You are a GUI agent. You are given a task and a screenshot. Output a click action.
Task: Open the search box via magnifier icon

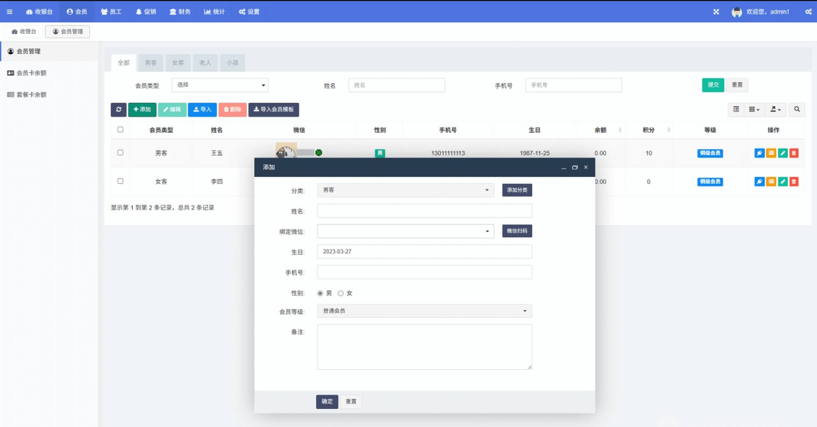(x=797, y=110)
